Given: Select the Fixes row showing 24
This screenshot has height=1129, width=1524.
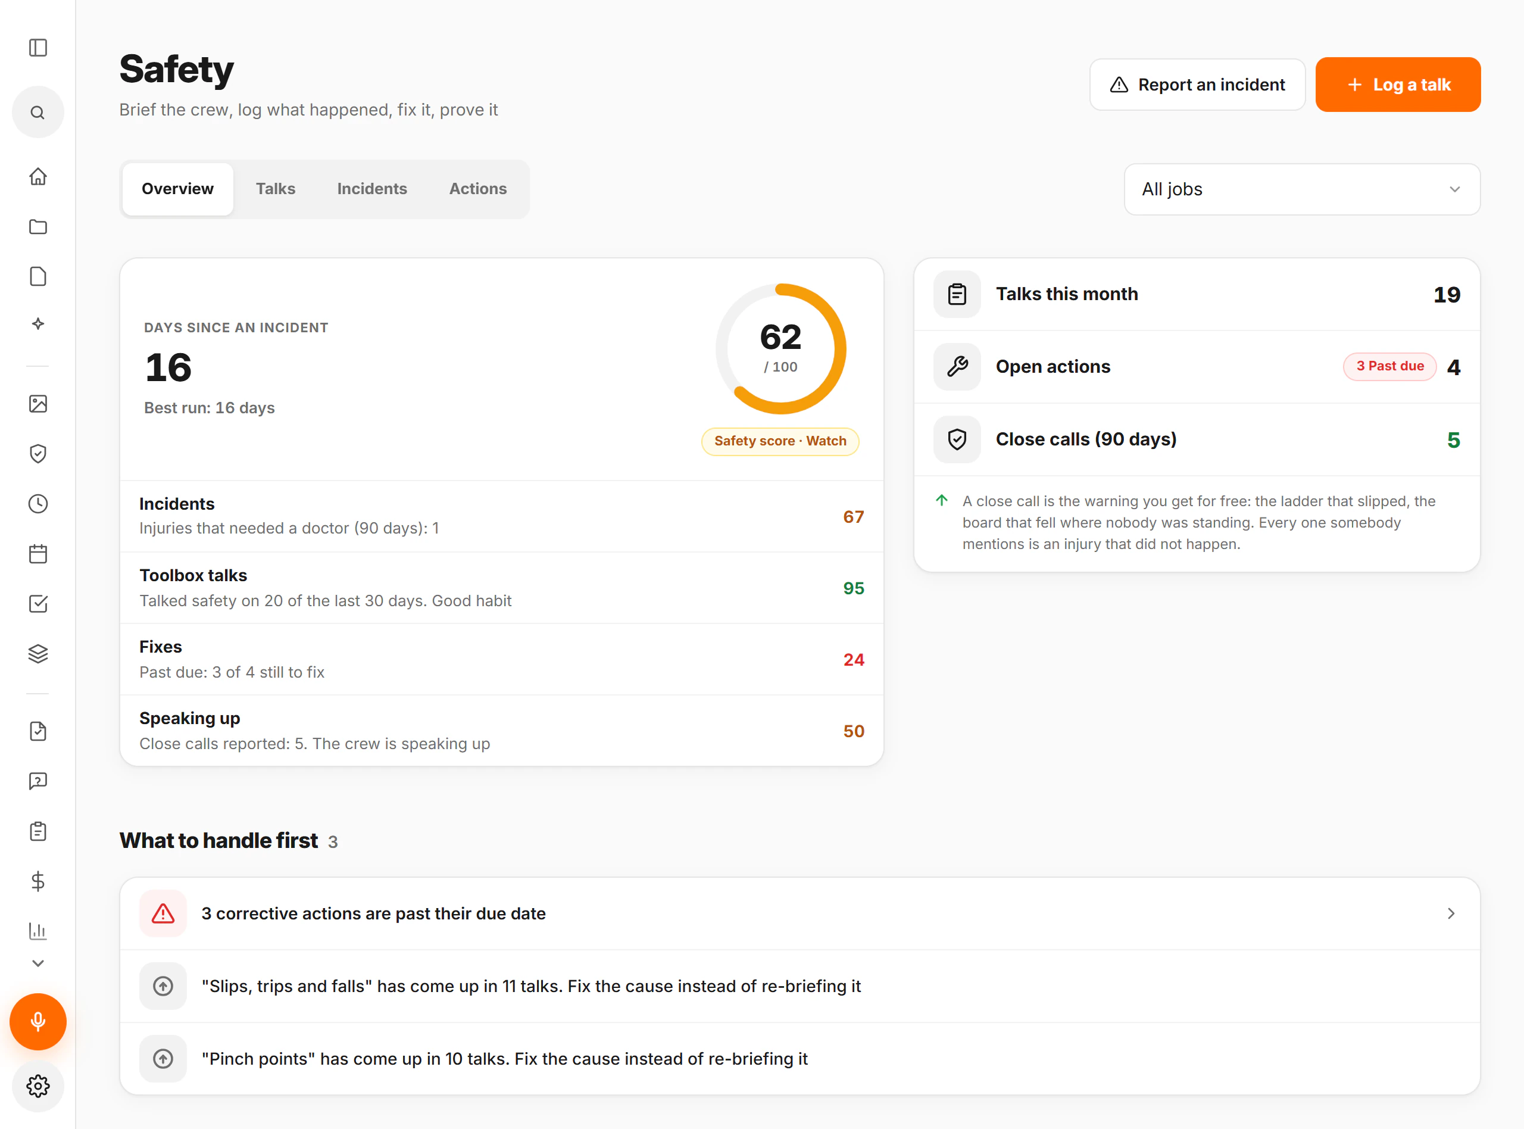Looking at the screenshot, I should click(501, 660).
